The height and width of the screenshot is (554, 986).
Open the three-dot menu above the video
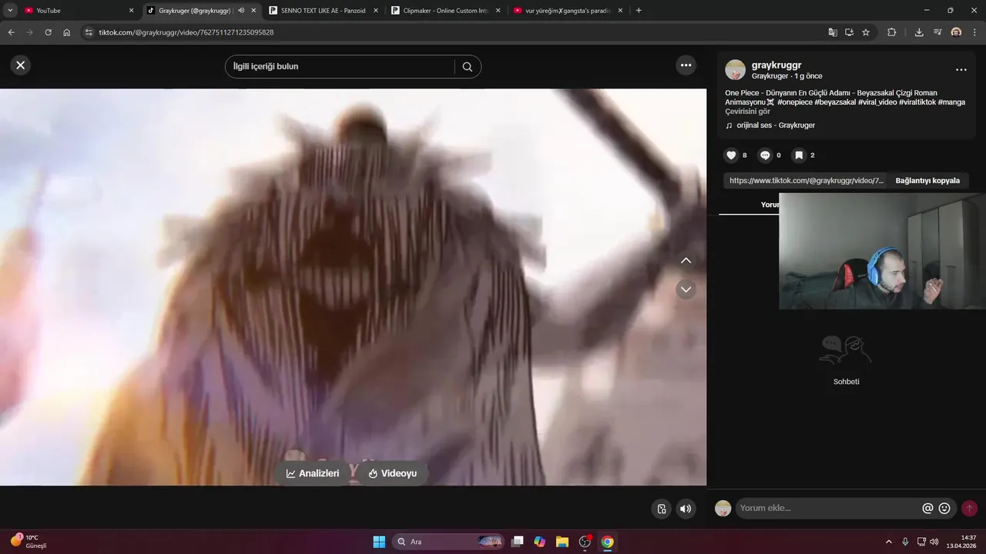pyautogui.click(x=686, y=65)
